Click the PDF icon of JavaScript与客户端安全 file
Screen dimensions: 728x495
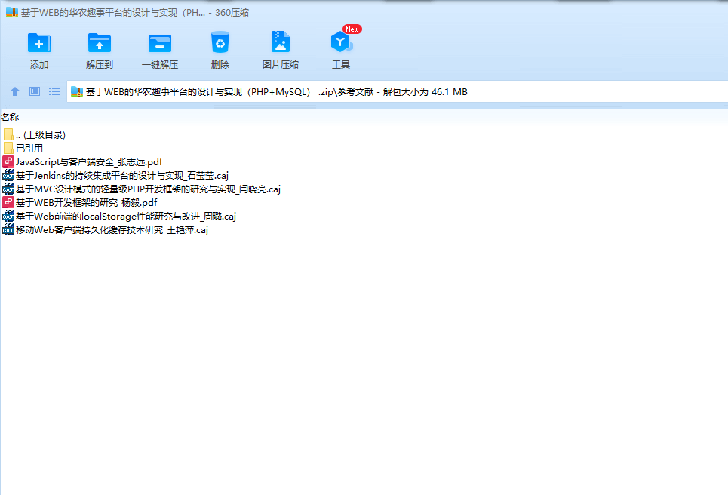(x=8, y=161)
